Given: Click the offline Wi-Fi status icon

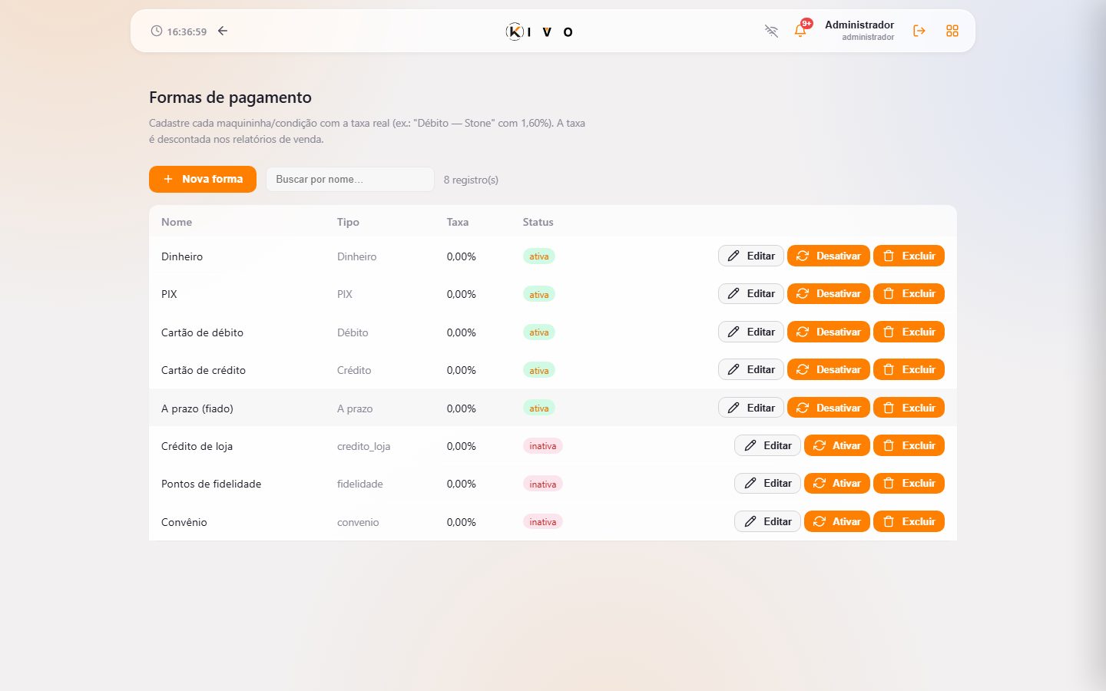Looking at the screenshot, I should point(771,31).
